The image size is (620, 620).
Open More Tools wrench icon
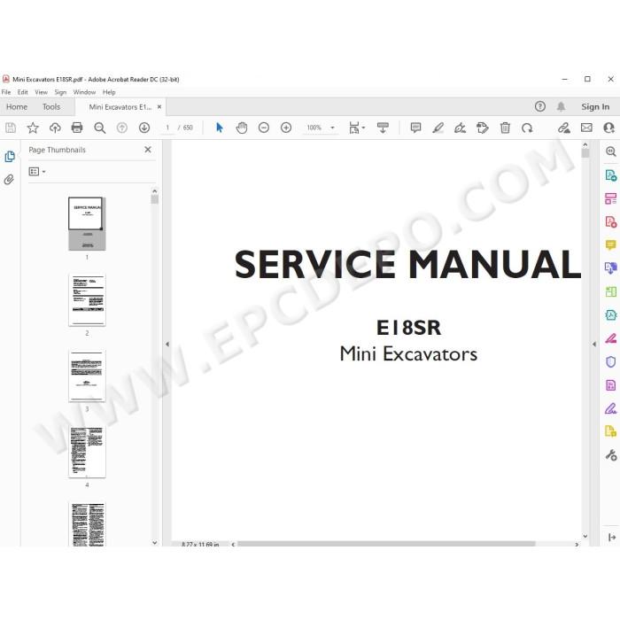[x=610, y=454]
